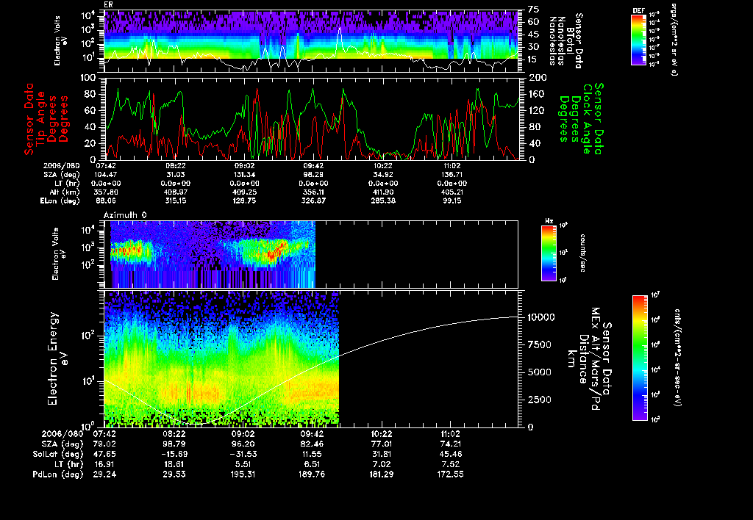
Task: Click the ELon value 128.75
Action: (245, 201)
